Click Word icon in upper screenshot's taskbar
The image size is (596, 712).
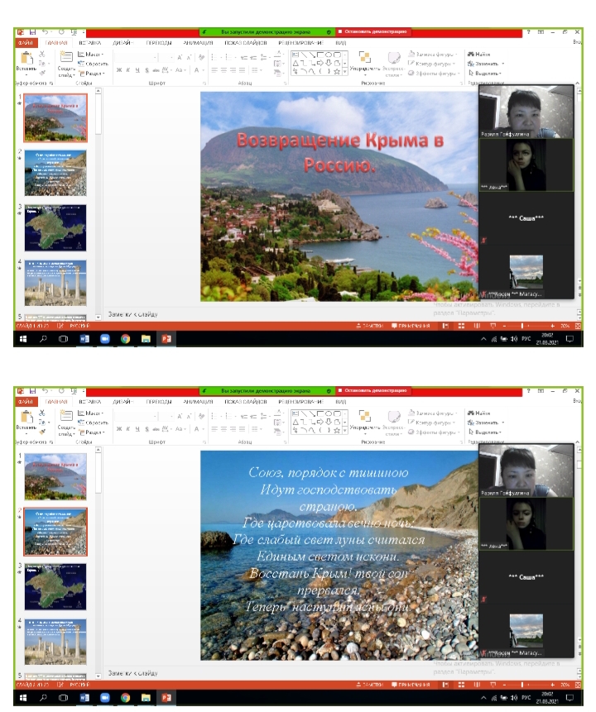coord(84,339)
